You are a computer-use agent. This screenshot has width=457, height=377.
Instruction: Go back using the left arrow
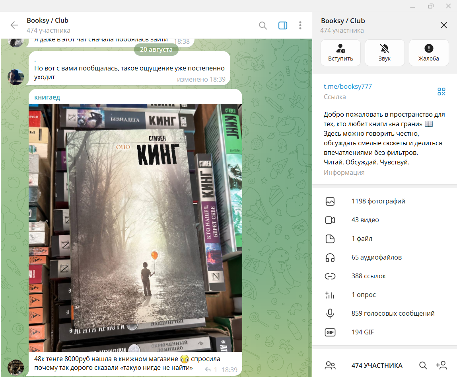point(14,25)
